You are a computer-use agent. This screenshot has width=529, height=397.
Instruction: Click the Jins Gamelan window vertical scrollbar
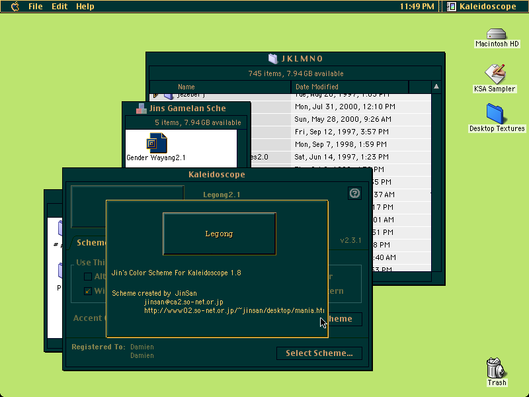[x=242, y=148]
